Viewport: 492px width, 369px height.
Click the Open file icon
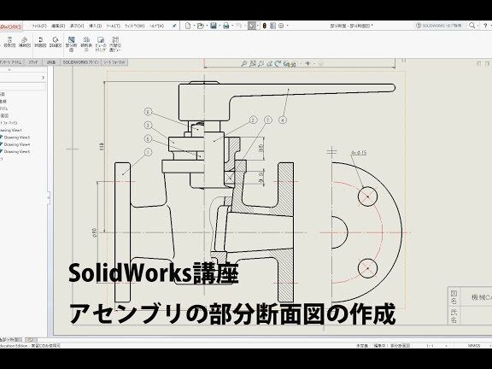pyautogui.click(x=200, y=26)
